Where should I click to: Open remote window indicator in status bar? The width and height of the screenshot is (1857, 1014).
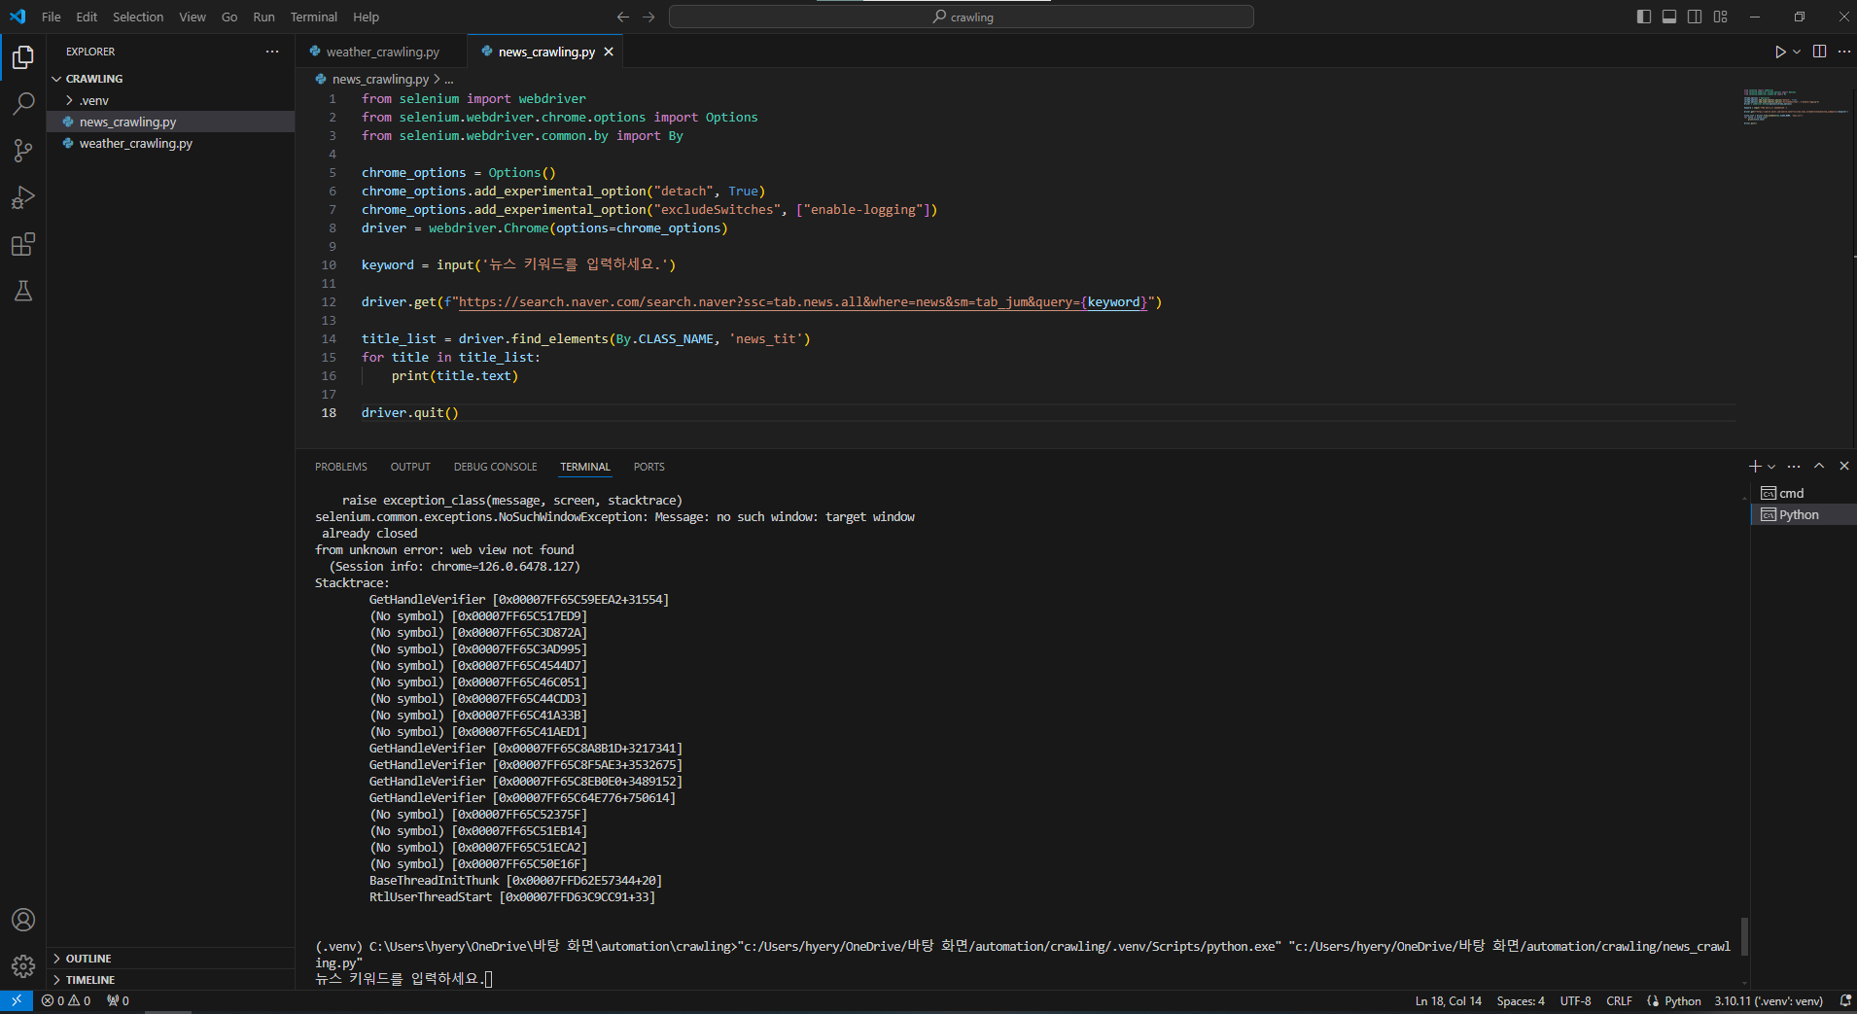pos(17,1001)
